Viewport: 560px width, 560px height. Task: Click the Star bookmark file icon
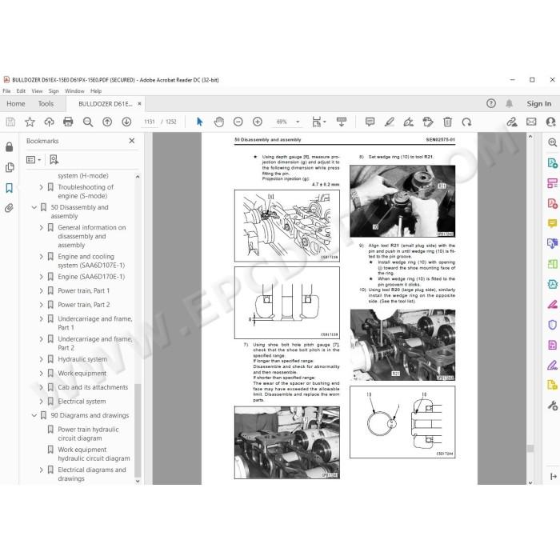tap(30, 122)
